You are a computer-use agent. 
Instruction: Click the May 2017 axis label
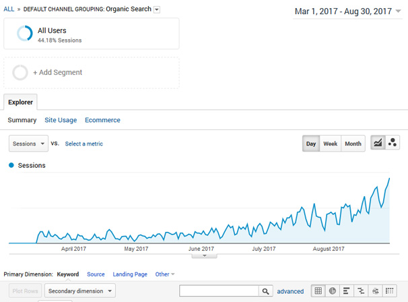point(136,249)
